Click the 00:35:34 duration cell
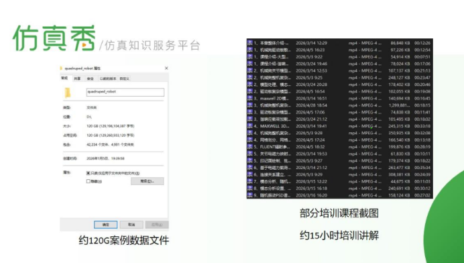The width and height of the screenshot is (464, 263). pyautogui.click(x=422, y=168)
